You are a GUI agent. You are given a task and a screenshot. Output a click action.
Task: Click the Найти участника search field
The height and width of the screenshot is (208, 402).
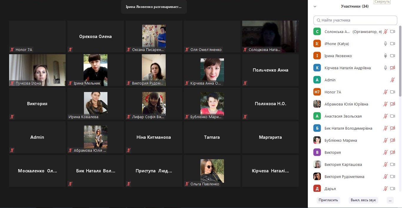pyautogui.click(x=358, y=20)
